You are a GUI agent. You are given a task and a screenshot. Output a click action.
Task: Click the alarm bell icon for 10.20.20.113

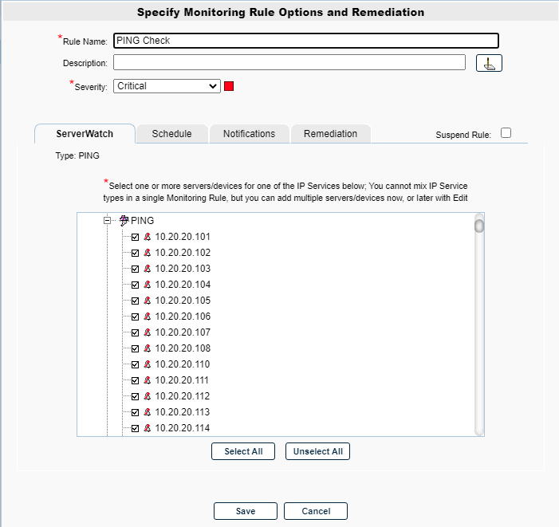click(148, 412)
